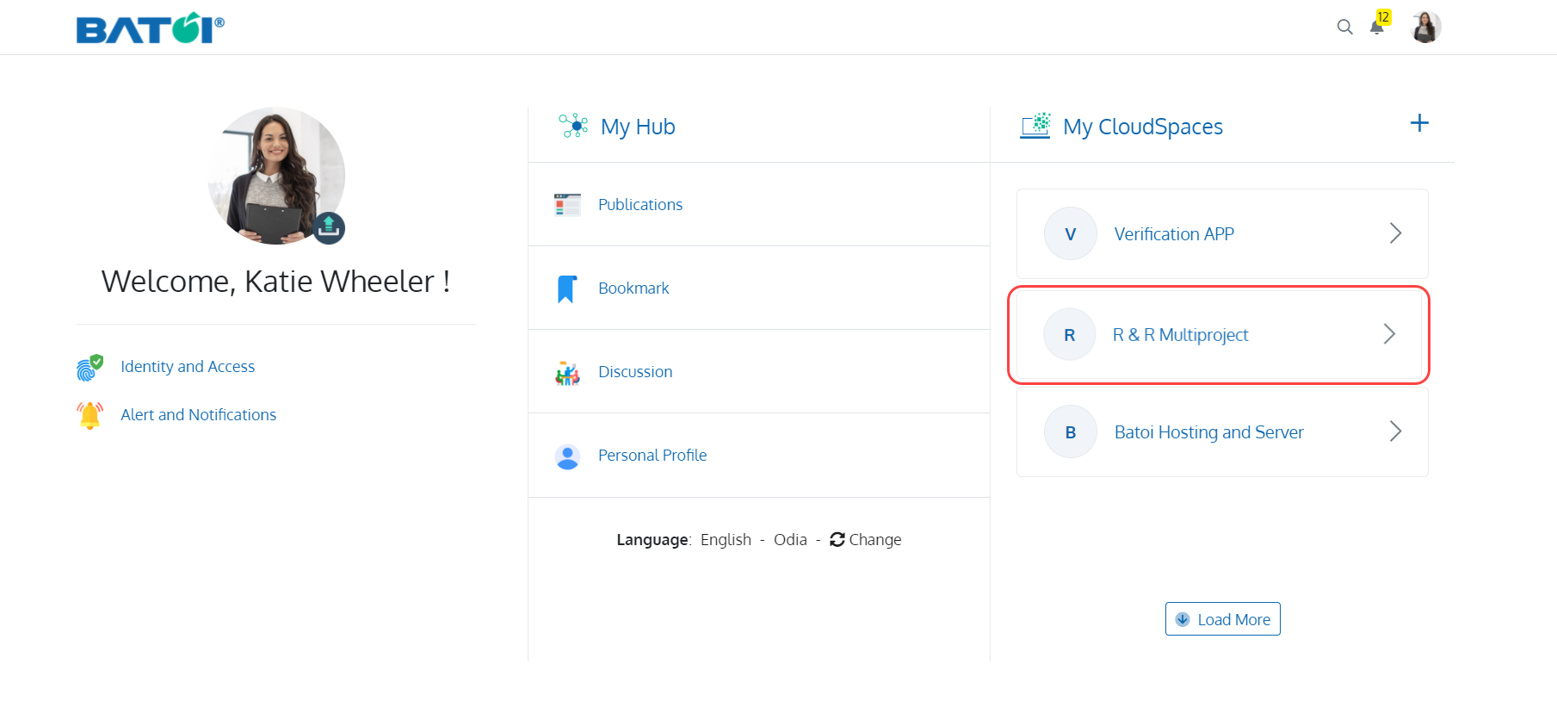Open Personal Profile in My Hub
This screenshot has height=726, width=1557.
pos(652,456)
